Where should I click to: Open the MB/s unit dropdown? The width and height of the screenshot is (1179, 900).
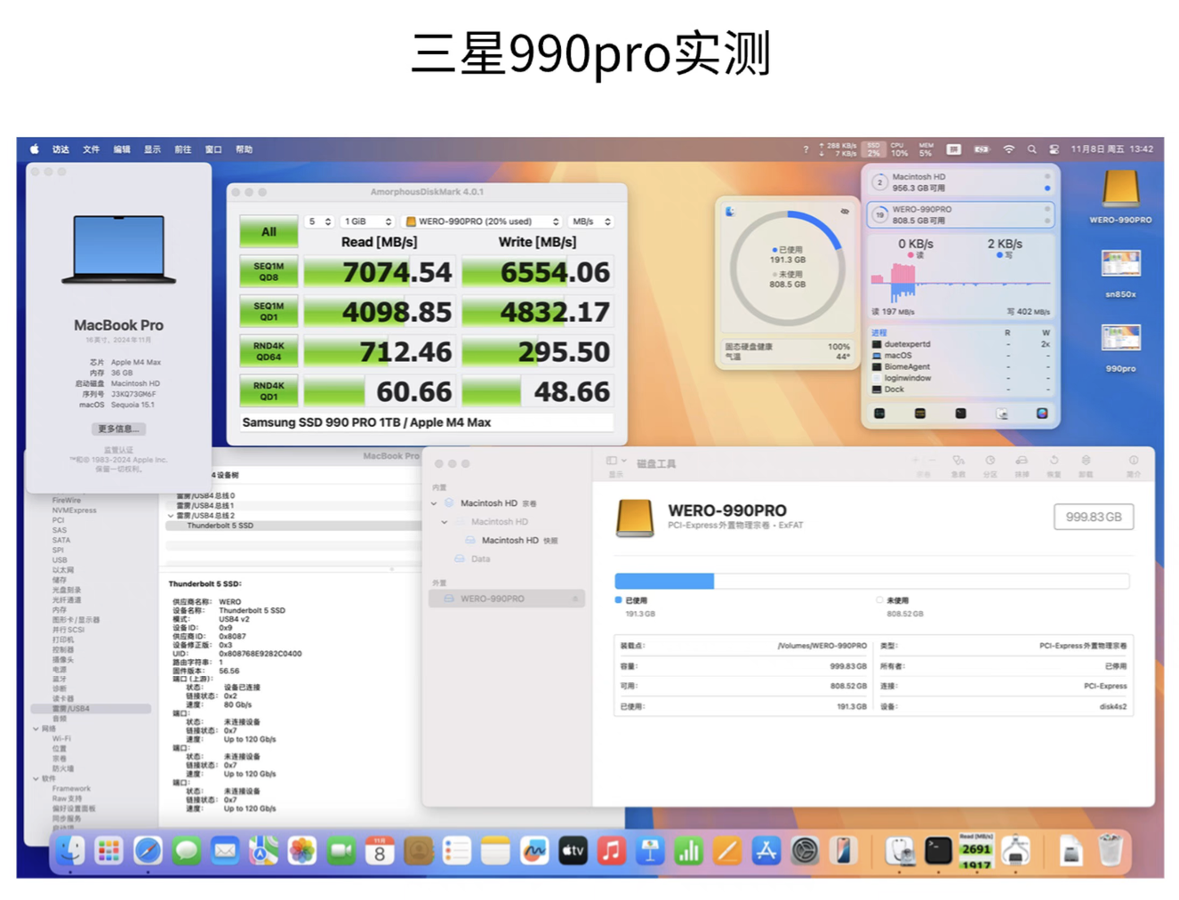(x=591, y=221)
